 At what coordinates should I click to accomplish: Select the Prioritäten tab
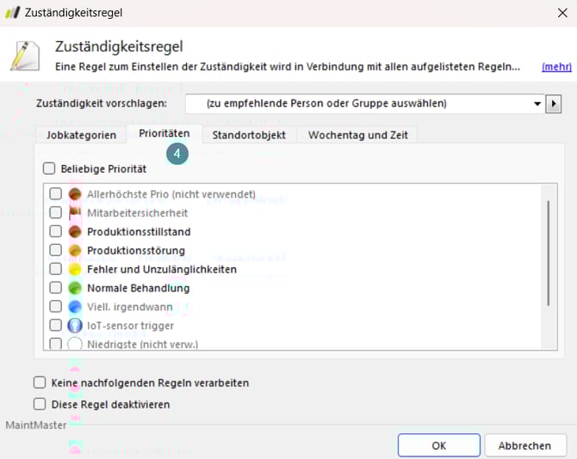[x=164, y=133]
